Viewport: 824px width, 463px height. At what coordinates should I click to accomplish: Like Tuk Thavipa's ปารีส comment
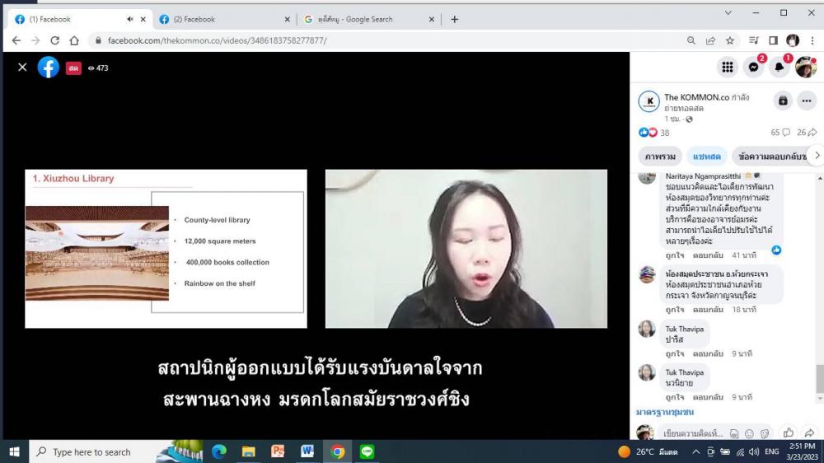[x=675, y=353]
